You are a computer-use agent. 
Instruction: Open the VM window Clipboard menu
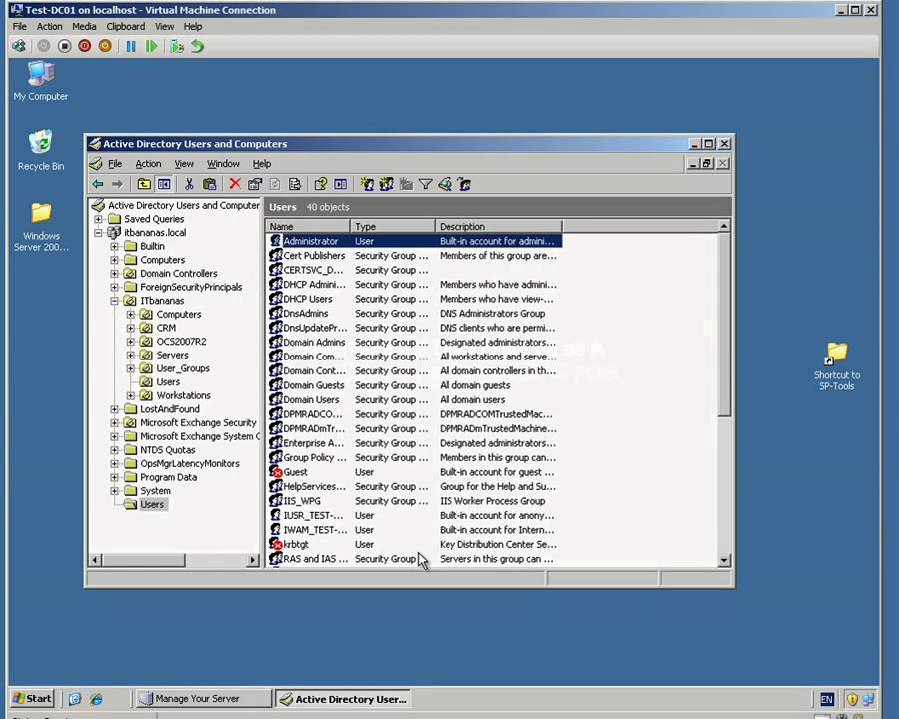pyautogui.click(x=125, y=26)
